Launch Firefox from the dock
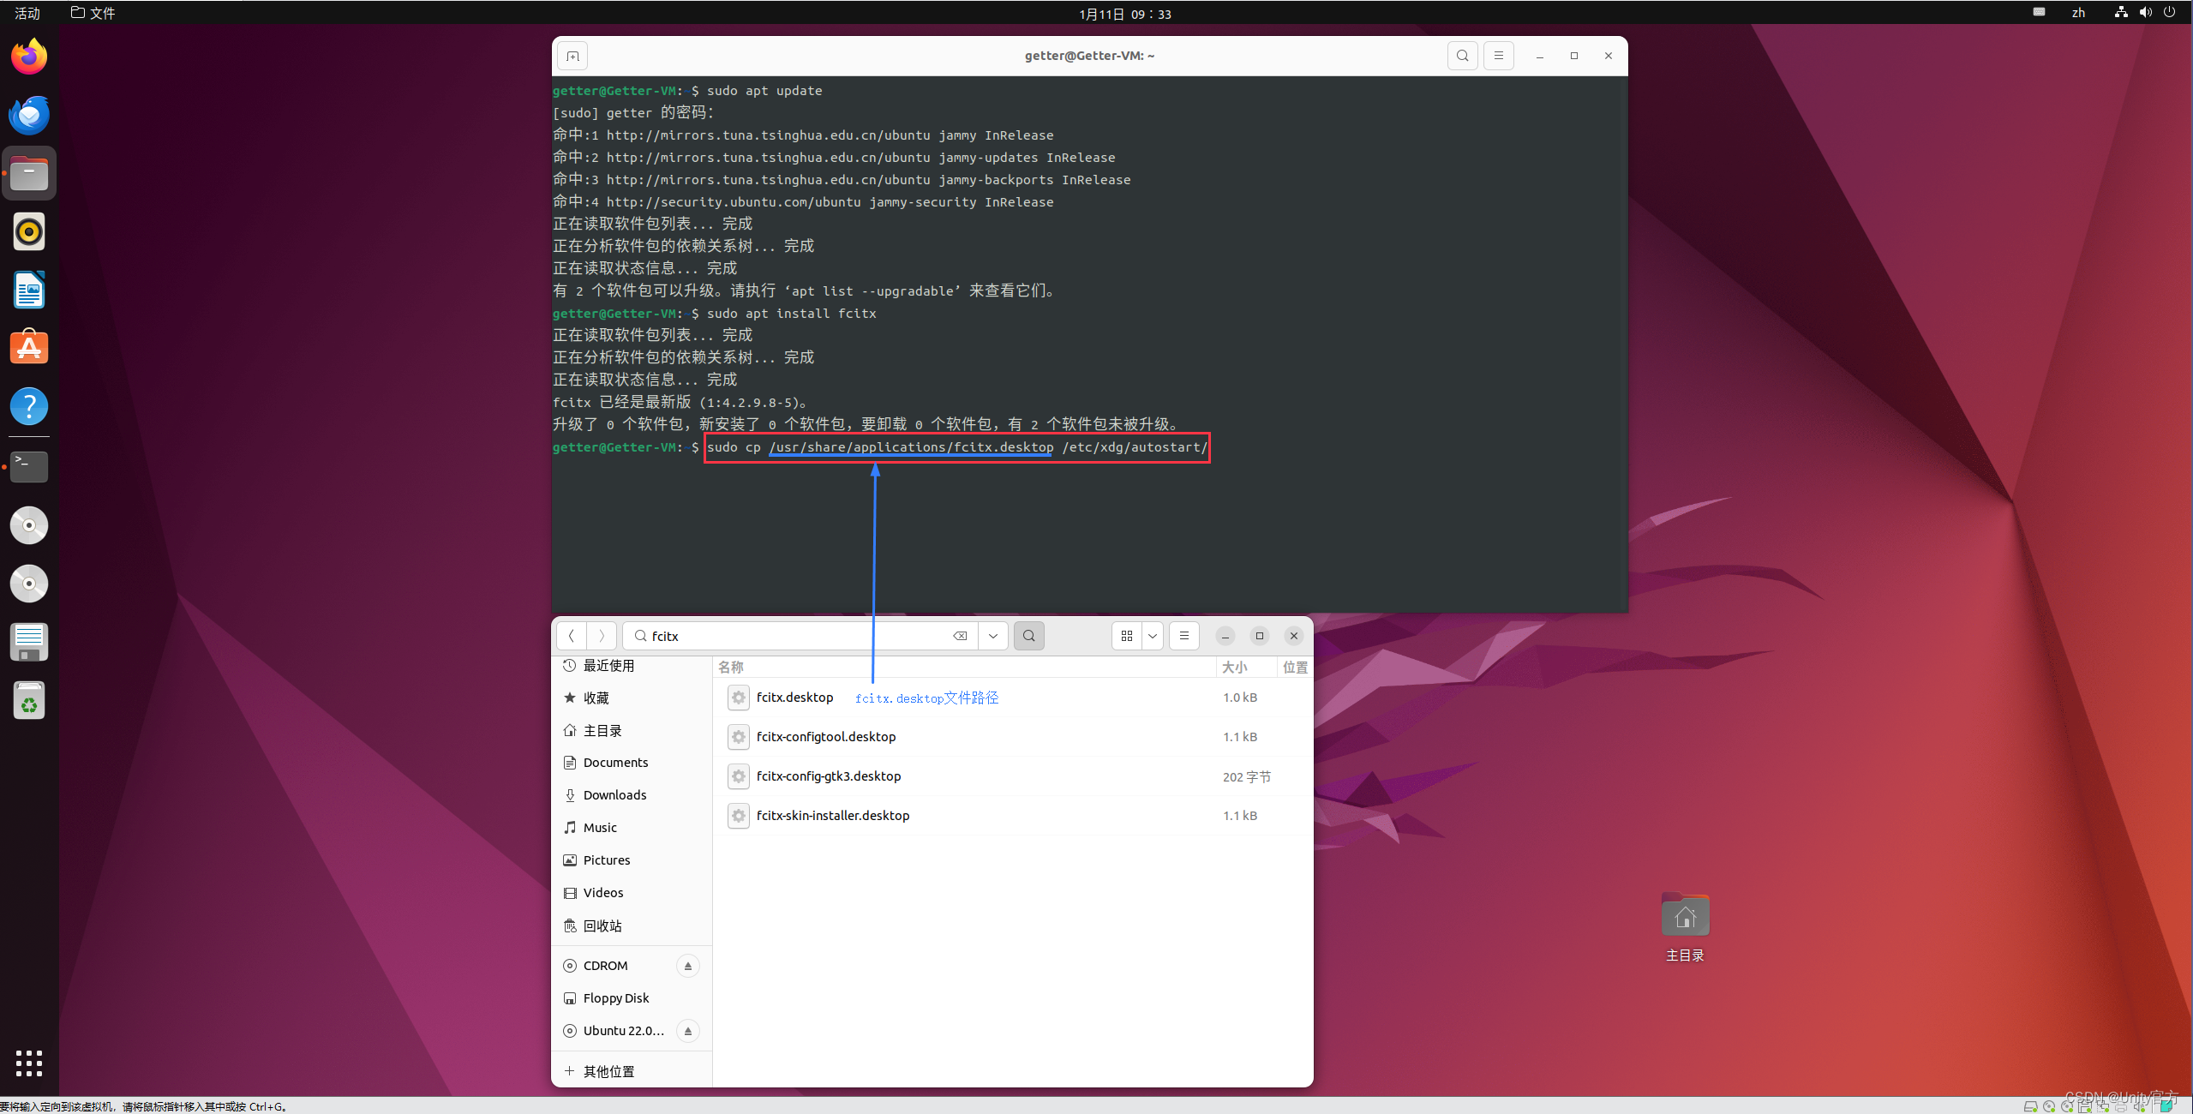 pyautogui.click(x=29, y=57)
